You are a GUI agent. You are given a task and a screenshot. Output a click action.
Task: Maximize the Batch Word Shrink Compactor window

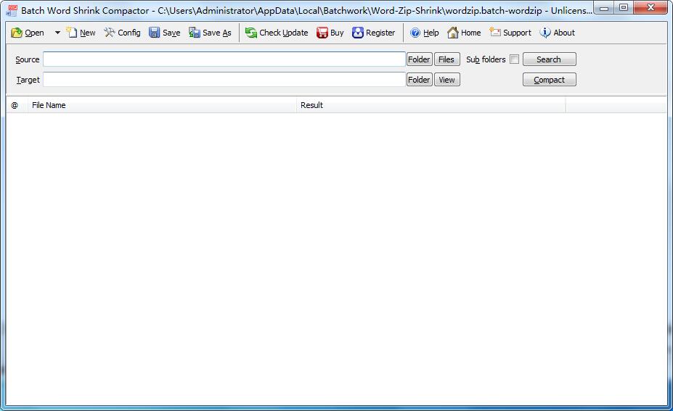tap(624, 8)
